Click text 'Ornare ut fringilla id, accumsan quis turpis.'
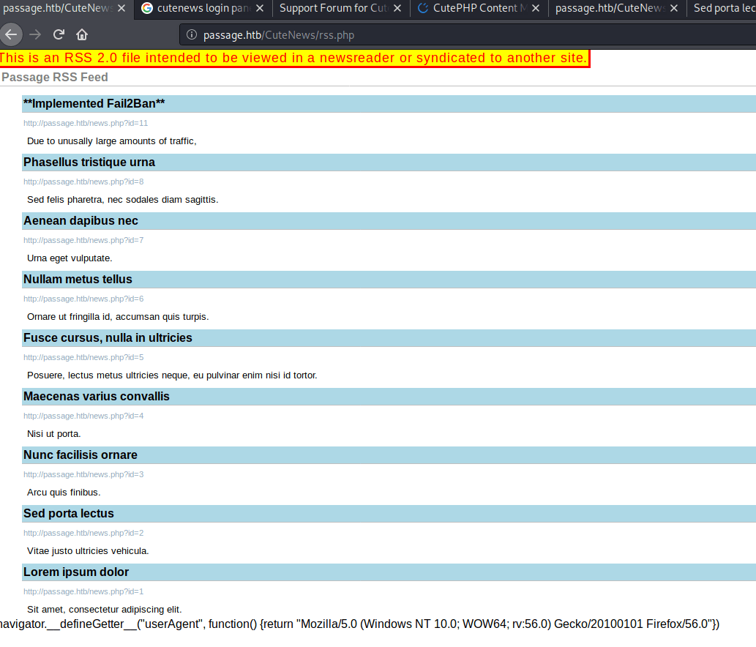 (118, 317)
